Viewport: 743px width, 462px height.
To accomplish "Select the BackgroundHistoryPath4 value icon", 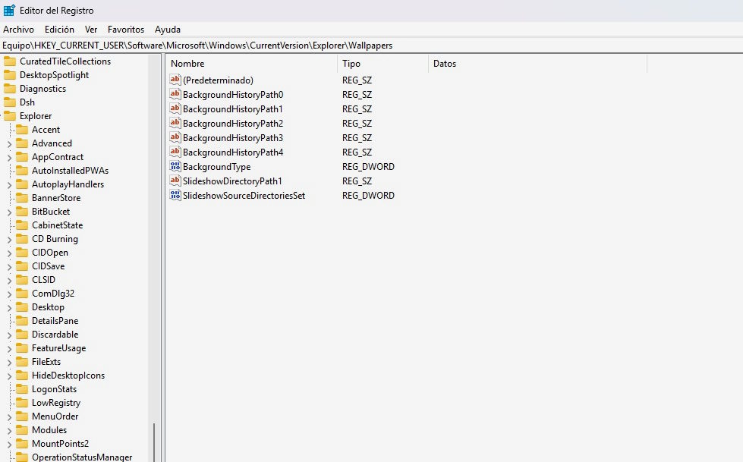I will tap(175, 152).
